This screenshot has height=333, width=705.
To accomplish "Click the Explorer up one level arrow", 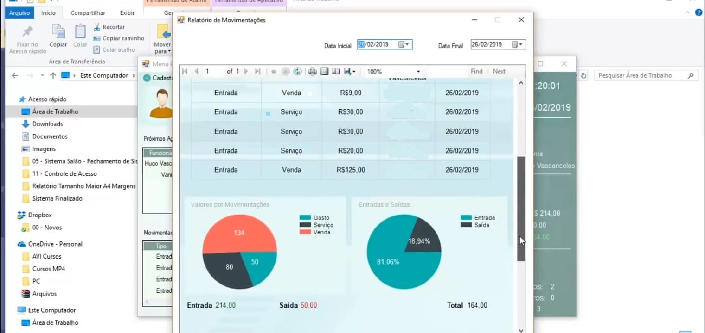I will pos(53,75).
